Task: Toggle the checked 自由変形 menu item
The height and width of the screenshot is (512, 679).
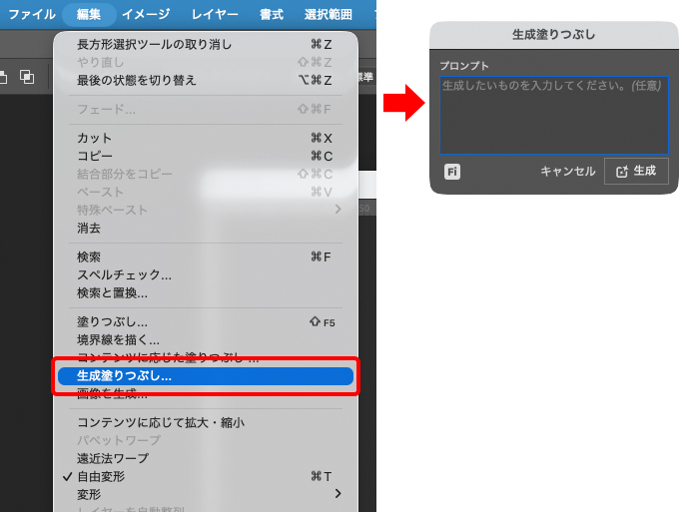Action: coord(101,476)
